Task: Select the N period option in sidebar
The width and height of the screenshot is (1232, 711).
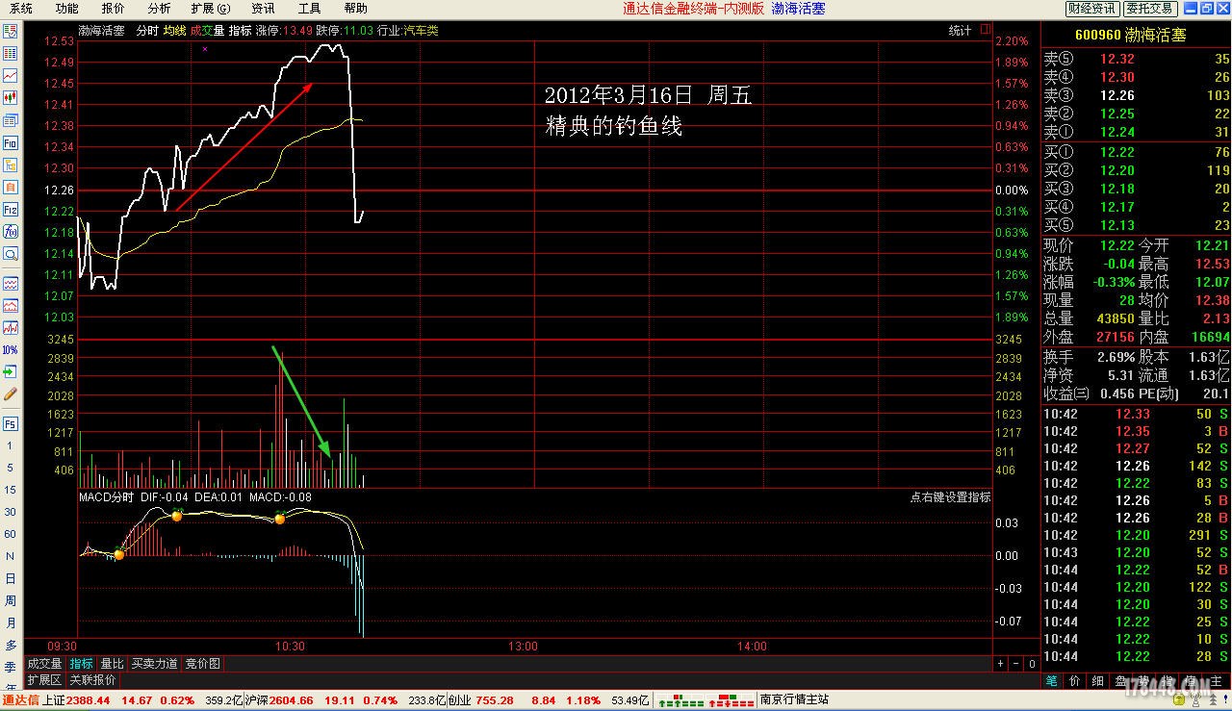Action: click(11, 556)
